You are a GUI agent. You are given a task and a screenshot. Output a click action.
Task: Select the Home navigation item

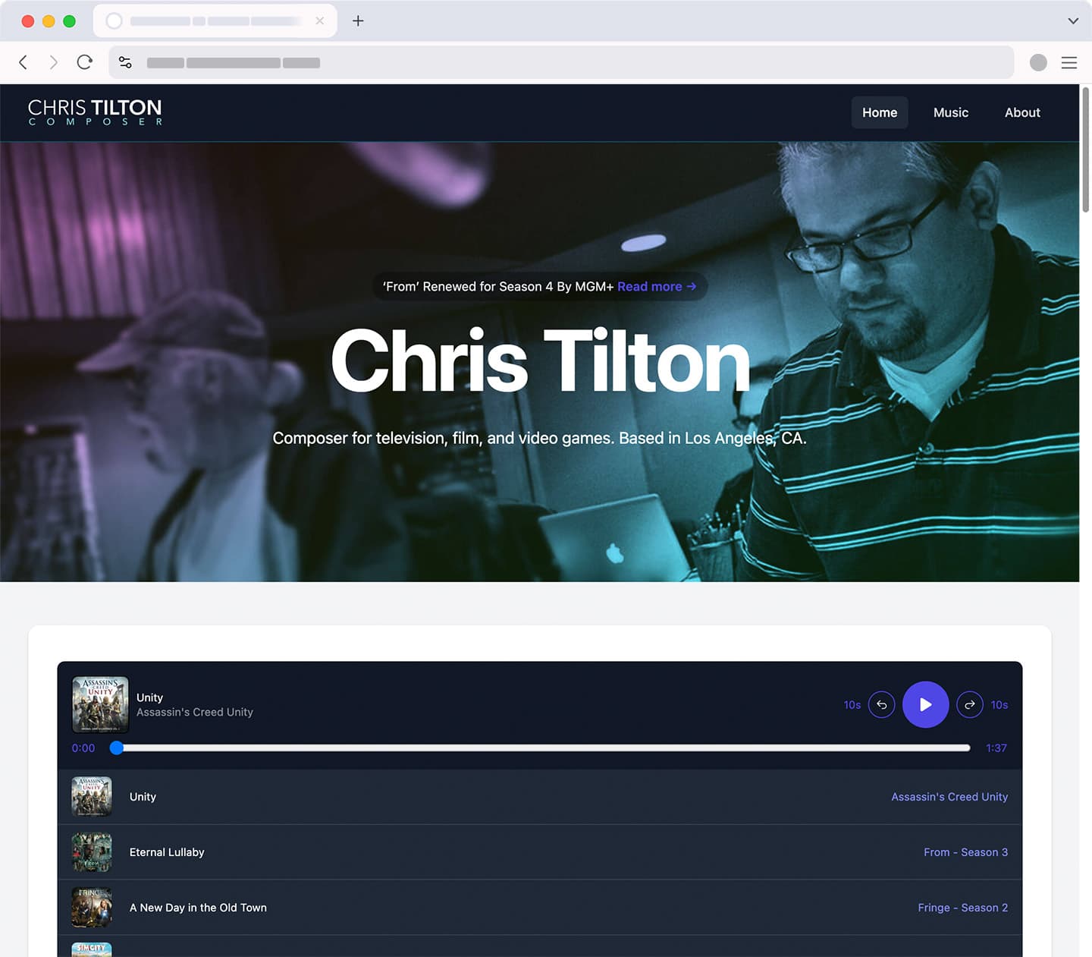[x=879, y=112]
